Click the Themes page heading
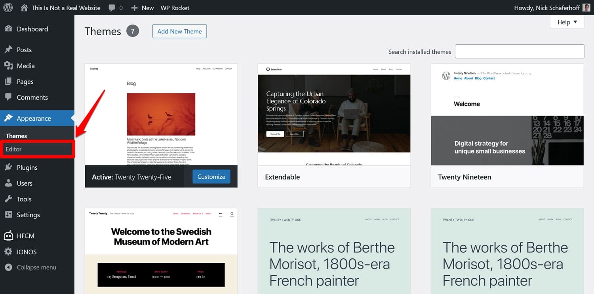Screen dimensions: 594x294 (103, 31)
